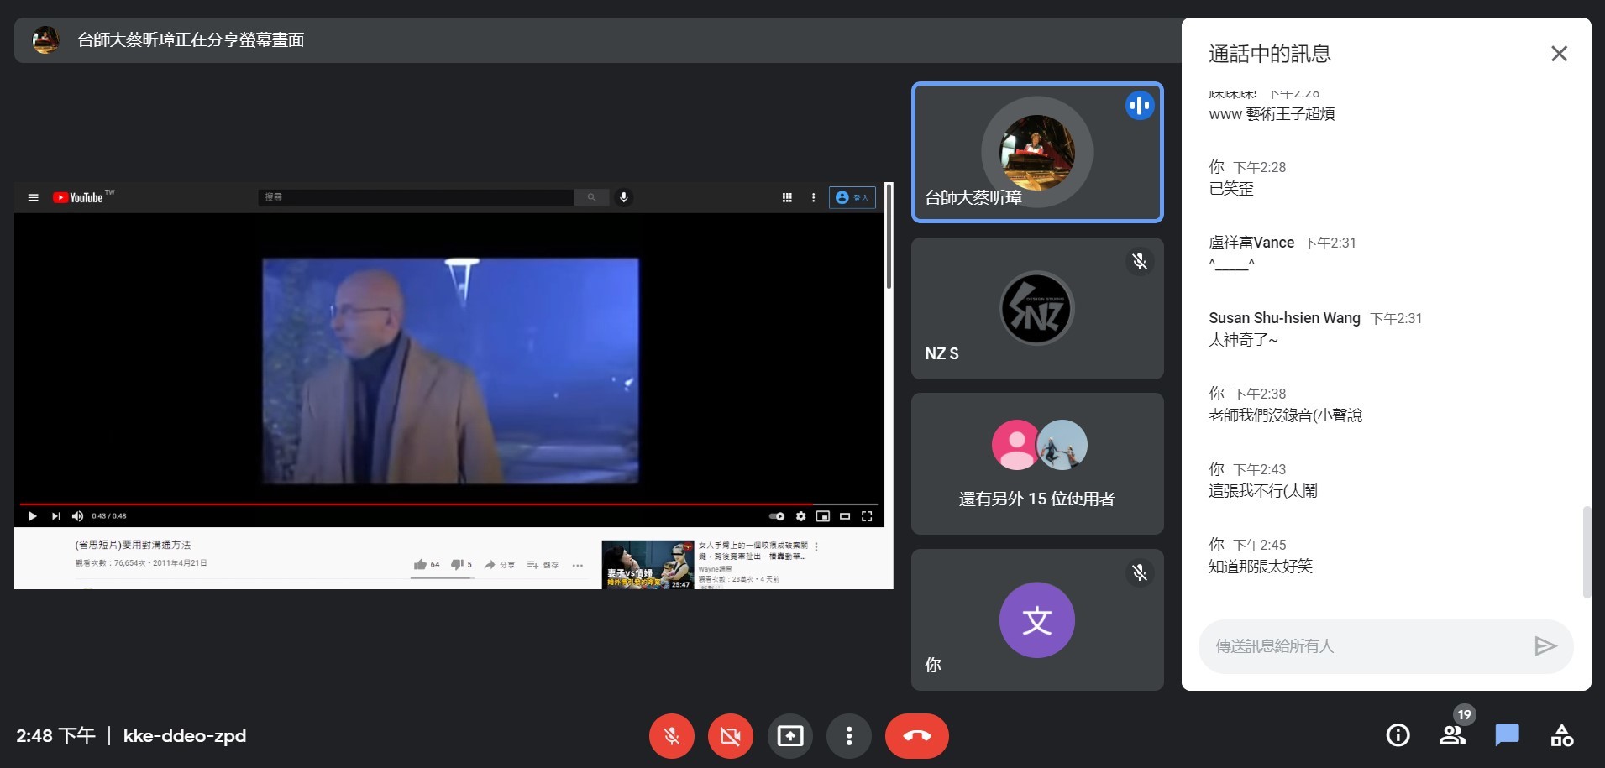Click message '這張我不行(太鬧' in chat

point(1263,491)
